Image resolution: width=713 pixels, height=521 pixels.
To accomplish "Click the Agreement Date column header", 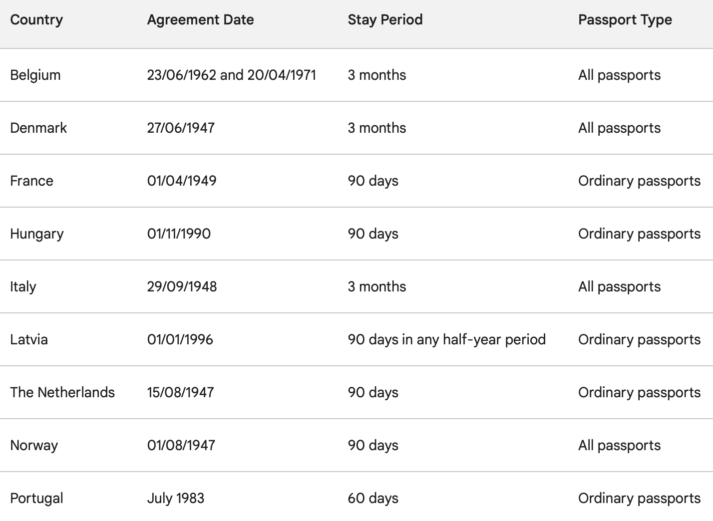I will pos(200,20).
